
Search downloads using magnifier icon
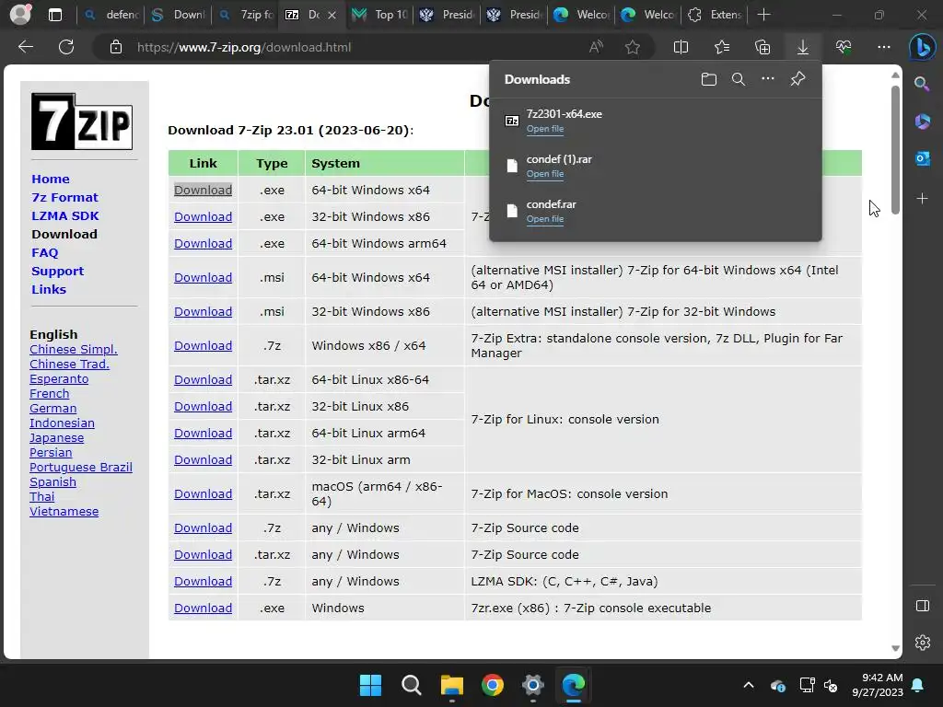739,79
